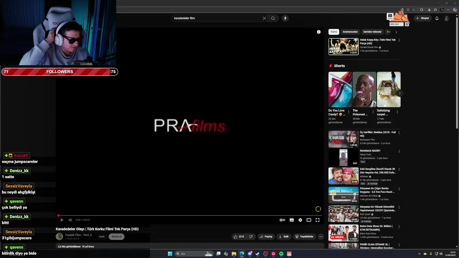Open the Copilot icon in Edge toolbar
Screen dimensions: 459x258
point(455,10)
